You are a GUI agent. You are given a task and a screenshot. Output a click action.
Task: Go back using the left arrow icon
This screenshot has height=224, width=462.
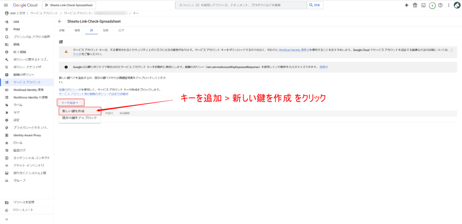[60, 21]
